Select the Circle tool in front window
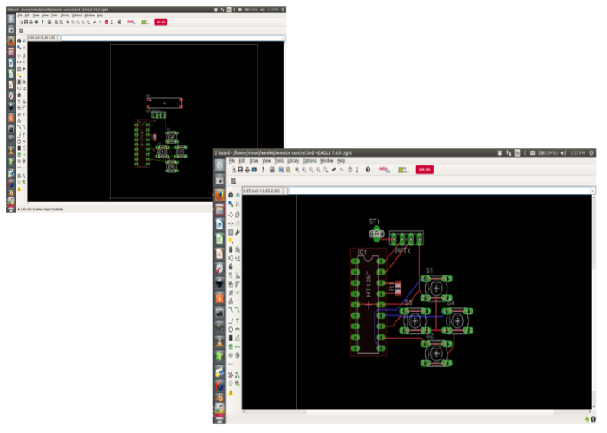Viewport: 607px width, 433px height. (231, 329)
